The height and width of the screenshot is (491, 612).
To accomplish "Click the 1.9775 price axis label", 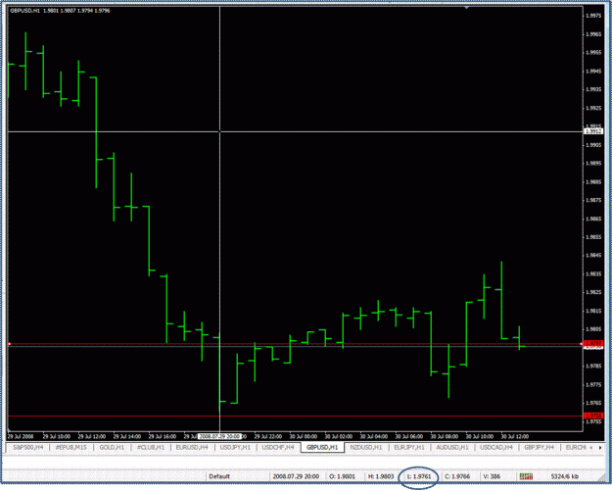I will click(593, 385).
